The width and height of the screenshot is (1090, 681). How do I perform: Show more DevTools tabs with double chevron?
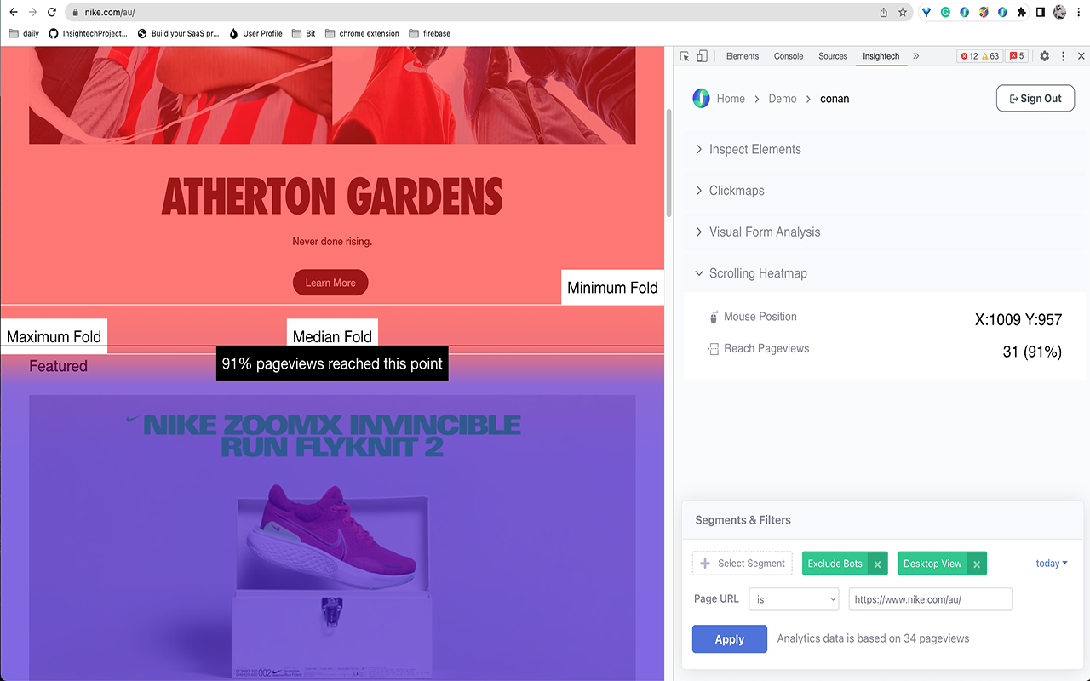(x=916, y=56)
